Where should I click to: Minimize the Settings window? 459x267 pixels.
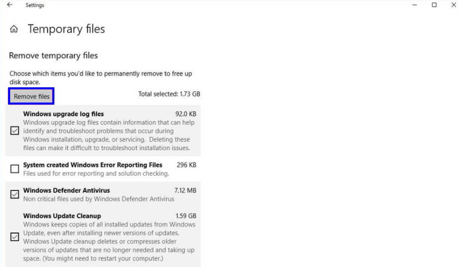(x=414, y=5)
